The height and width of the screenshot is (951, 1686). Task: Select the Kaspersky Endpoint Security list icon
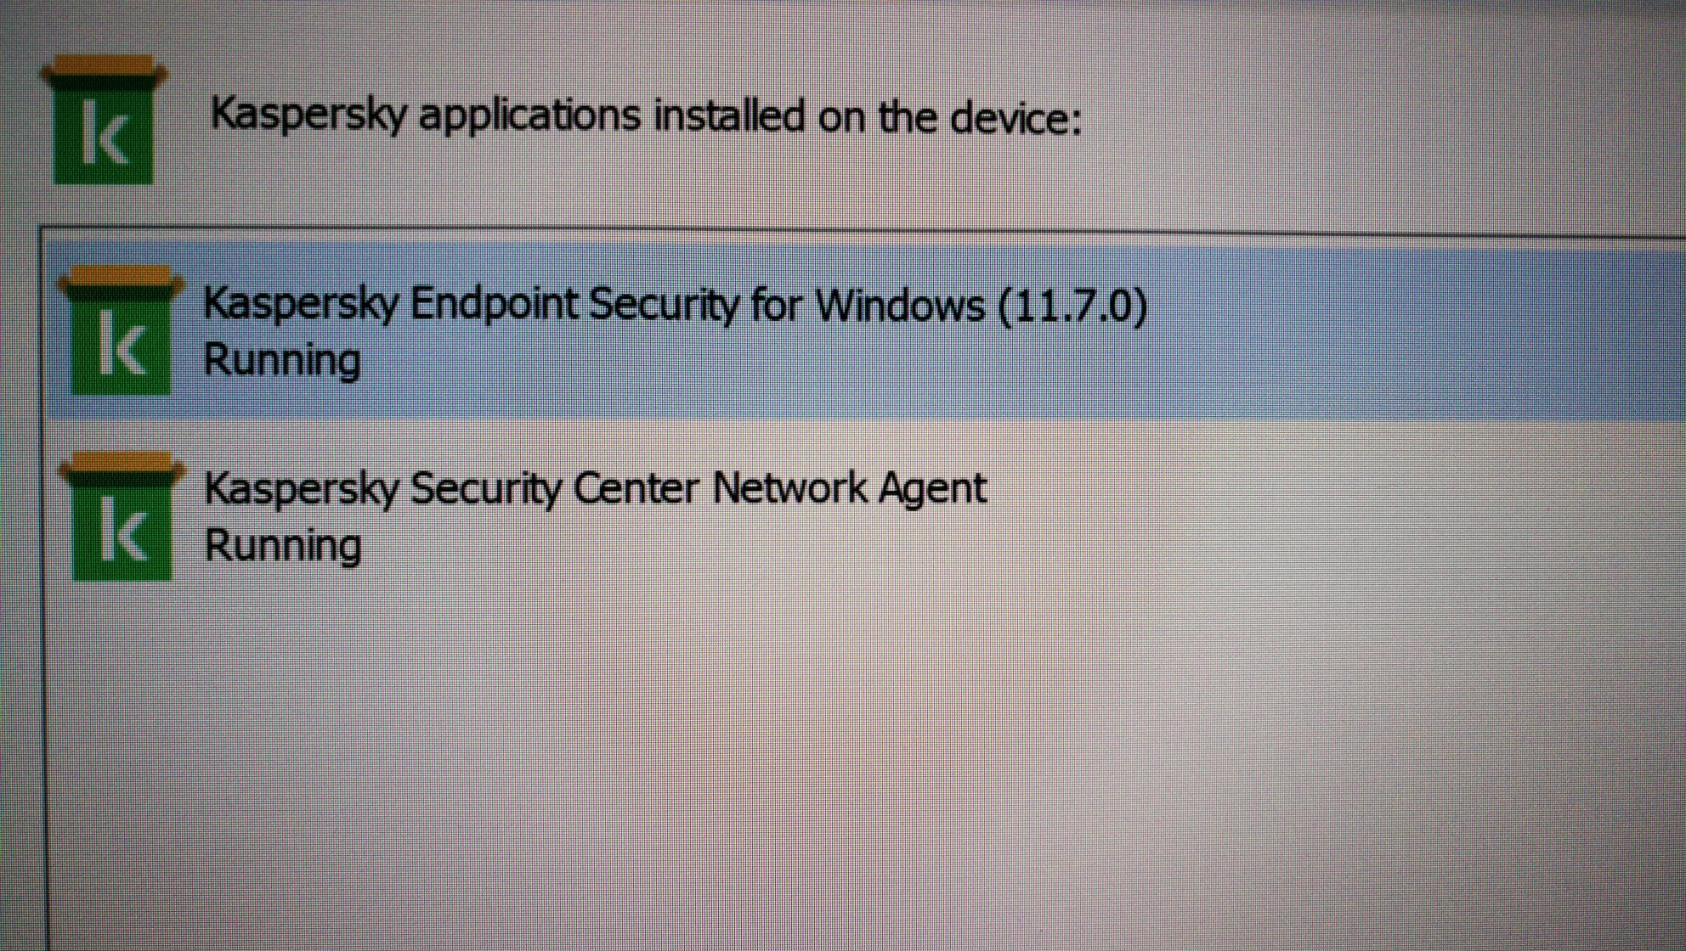[122, 330]
